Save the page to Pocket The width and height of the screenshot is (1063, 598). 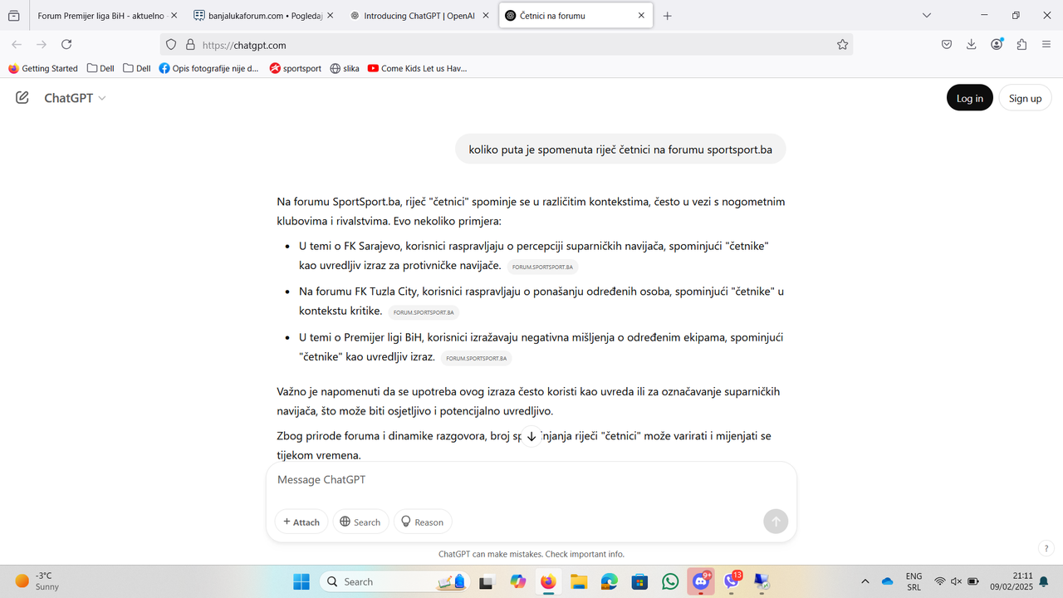[946, 44]
